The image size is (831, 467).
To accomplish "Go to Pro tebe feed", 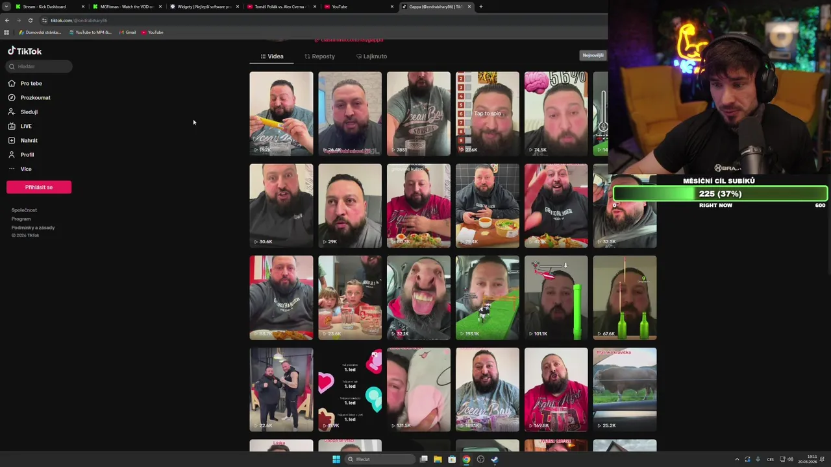I will pyautogui.click(x=25, y=83).
